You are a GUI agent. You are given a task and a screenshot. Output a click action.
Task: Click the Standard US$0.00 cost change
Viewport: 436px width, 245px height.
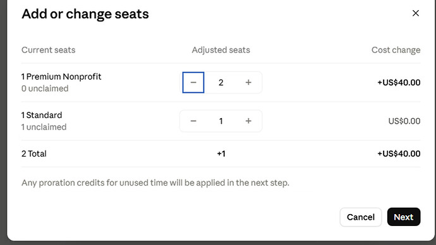click(404, 121)
